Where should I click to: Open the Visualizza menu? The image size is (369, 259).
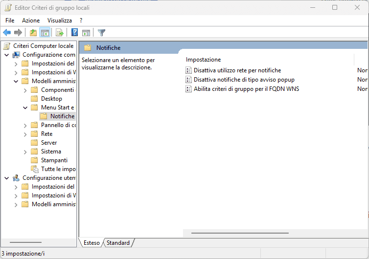60,21
